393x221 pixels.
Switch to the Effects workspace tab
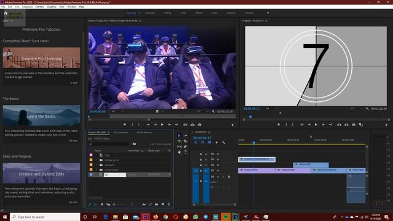pyautogui.click(x=199, y=13)
